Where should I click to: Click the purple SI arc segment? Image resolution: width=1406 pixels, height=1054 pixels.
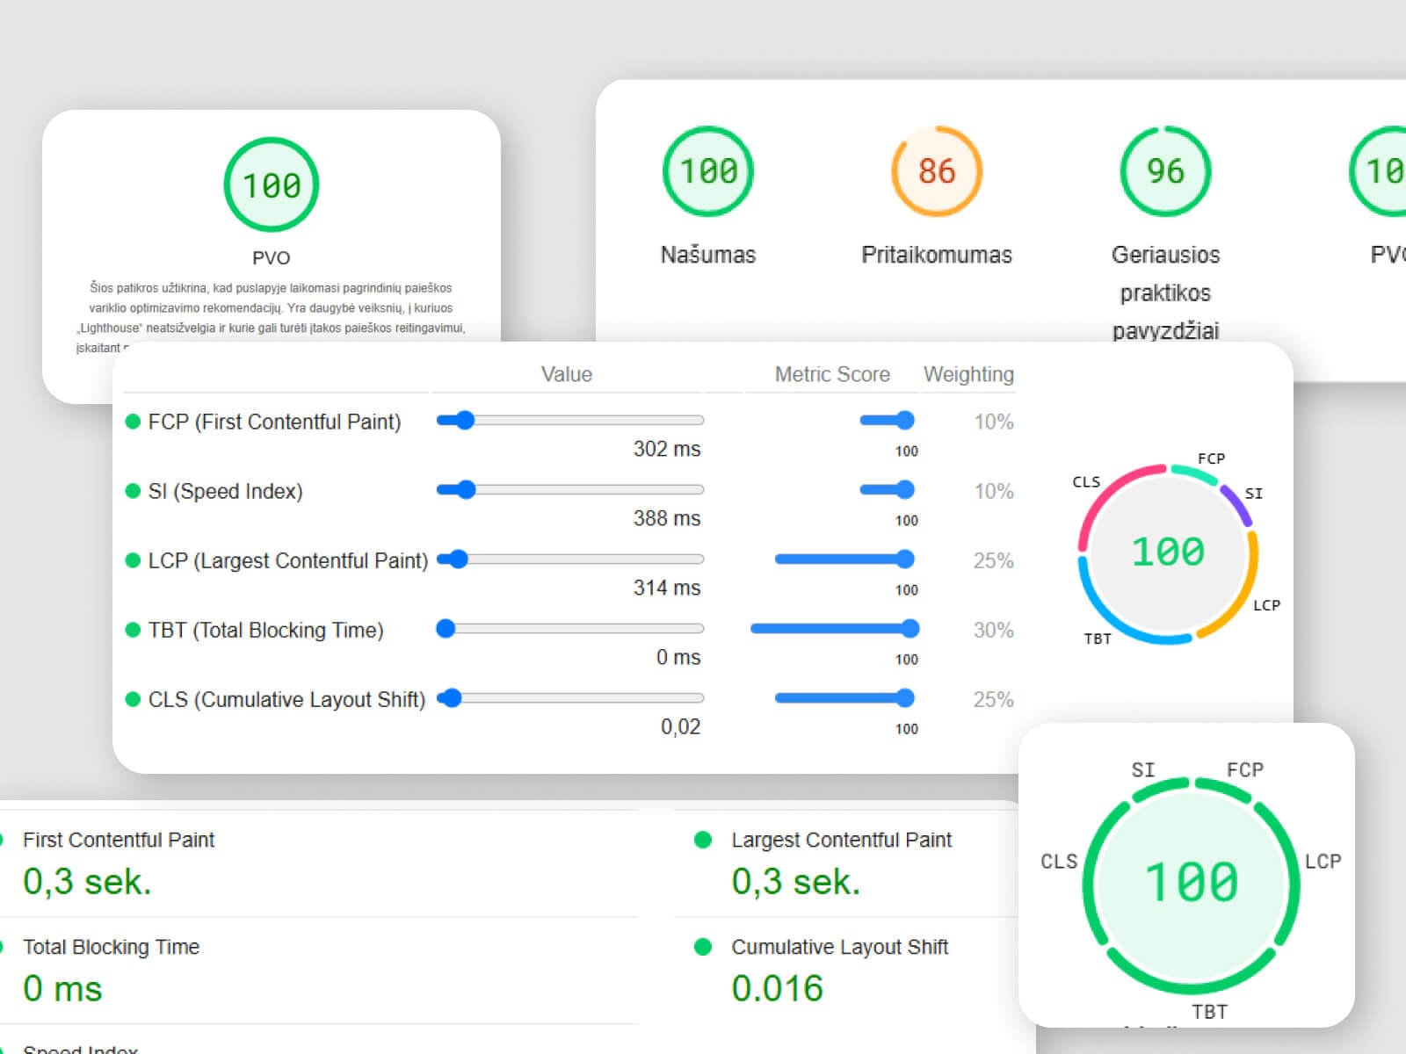pyautogui.click(x=1236, y=504)
